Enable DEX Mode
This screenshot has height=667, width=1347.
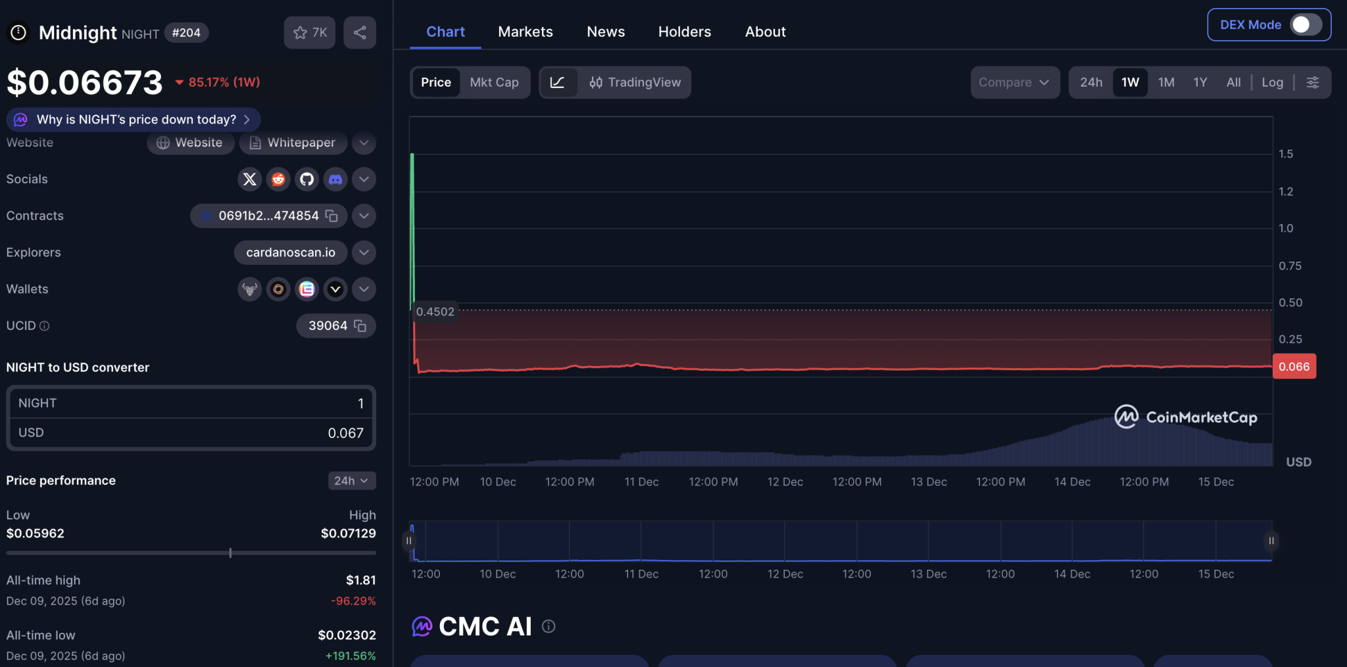click(1306, 24)
